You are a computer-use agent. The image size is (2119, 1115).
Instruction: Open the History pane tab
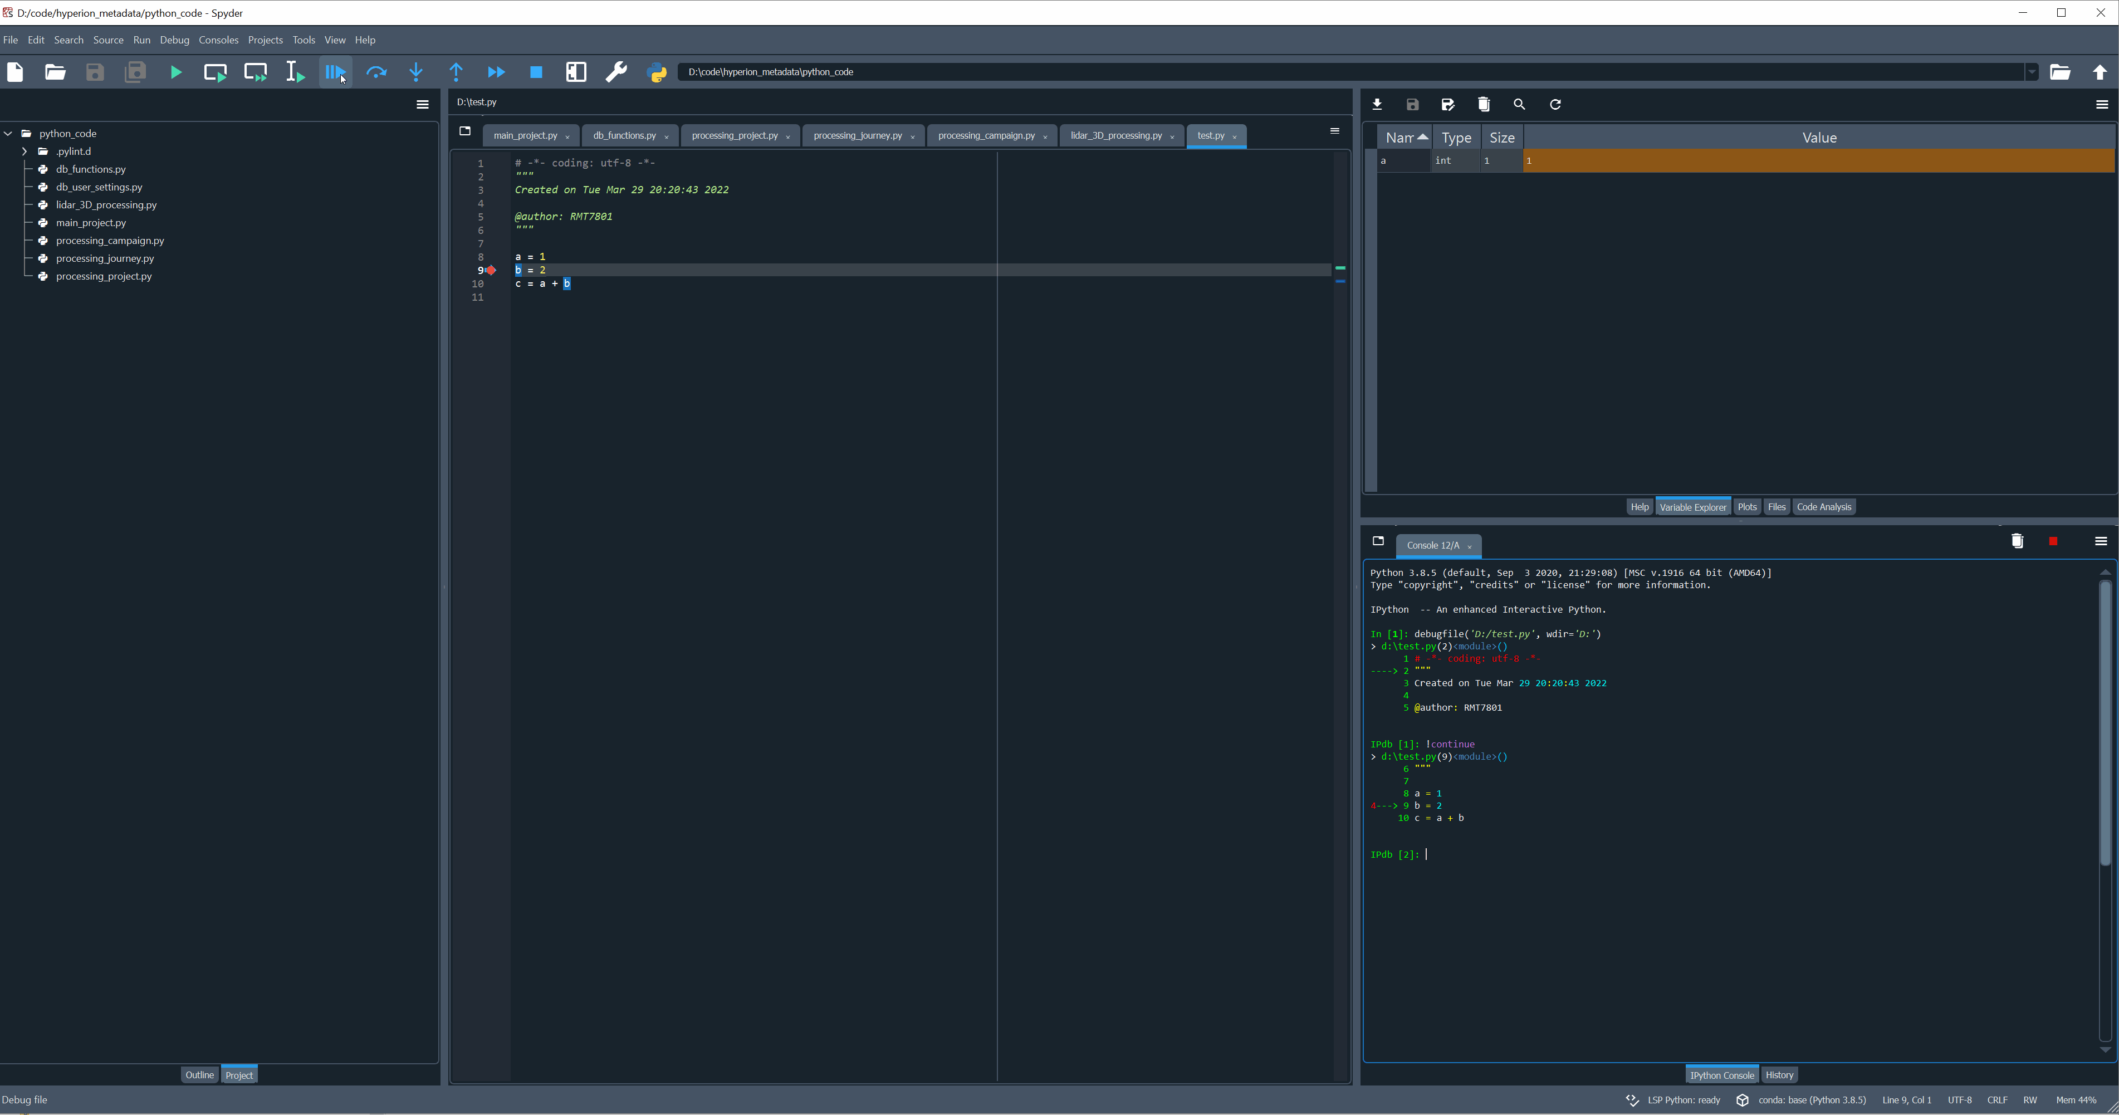pos(1778,1075)
